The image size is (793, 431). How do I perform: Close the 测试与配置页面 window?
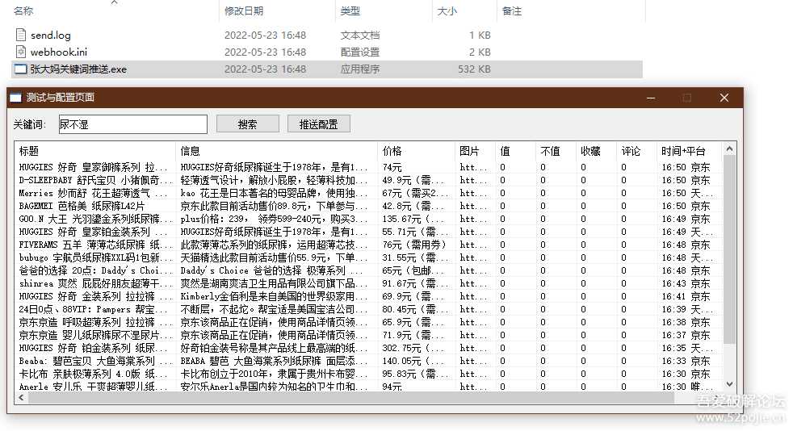[724, 98]
